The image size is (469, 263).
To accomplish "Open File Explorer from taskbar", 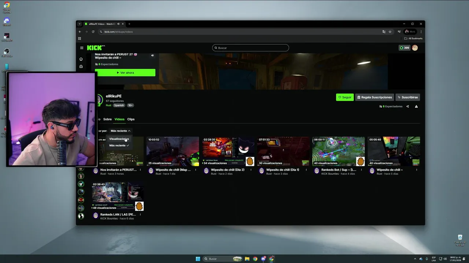I will coord(247,259).
